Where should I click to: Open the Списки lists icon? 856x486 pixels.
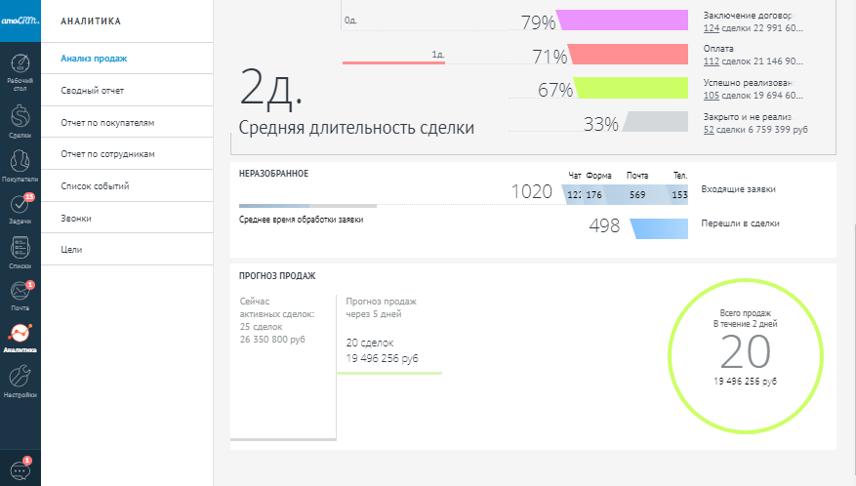tap(20, 250)
